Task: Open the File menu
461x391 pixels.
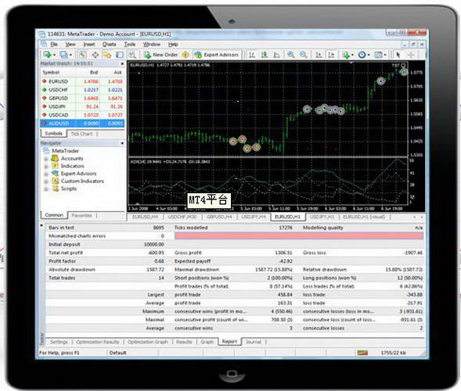Action: (x=54, y=45)
